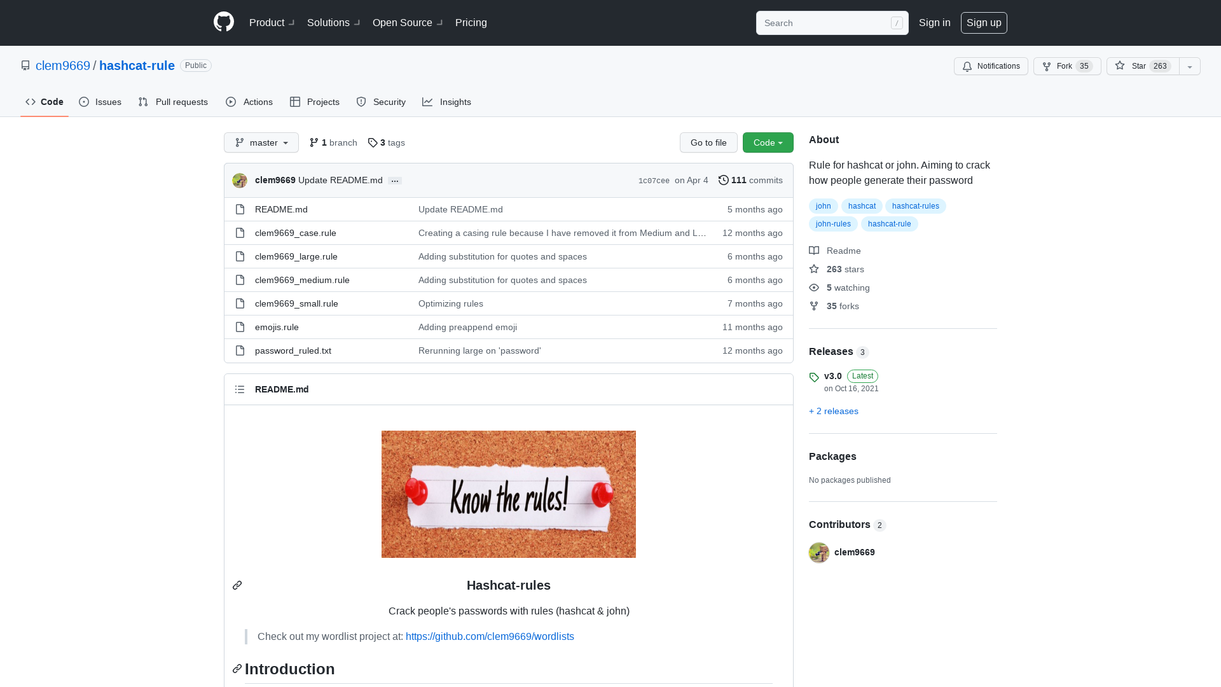The image size is (1221, 687).
Task: Expand the Product menu
Action: [272, 22]
